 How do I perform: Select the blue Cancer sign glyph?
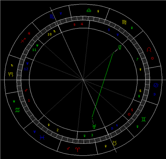pyautogui.click(x=156, y=85)
